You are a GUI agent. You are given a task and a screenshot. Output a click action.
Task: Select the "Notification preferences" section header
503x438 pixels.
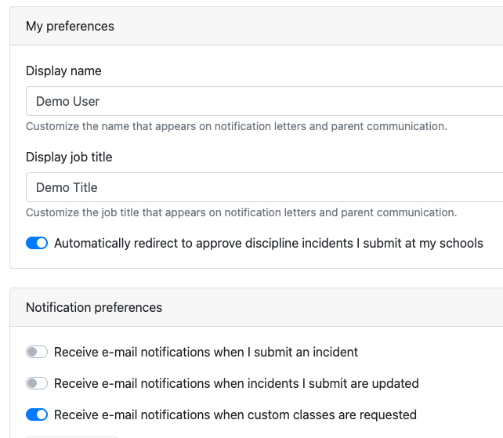tap(94, 308)
